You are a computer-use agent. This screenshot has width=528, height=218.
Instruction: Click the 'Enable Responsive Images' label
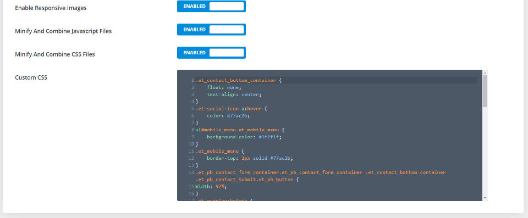(x=51, y=8)
